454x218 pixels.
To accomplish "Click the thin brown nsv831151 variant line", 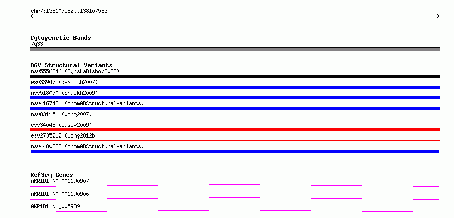I will coord(235,119).
